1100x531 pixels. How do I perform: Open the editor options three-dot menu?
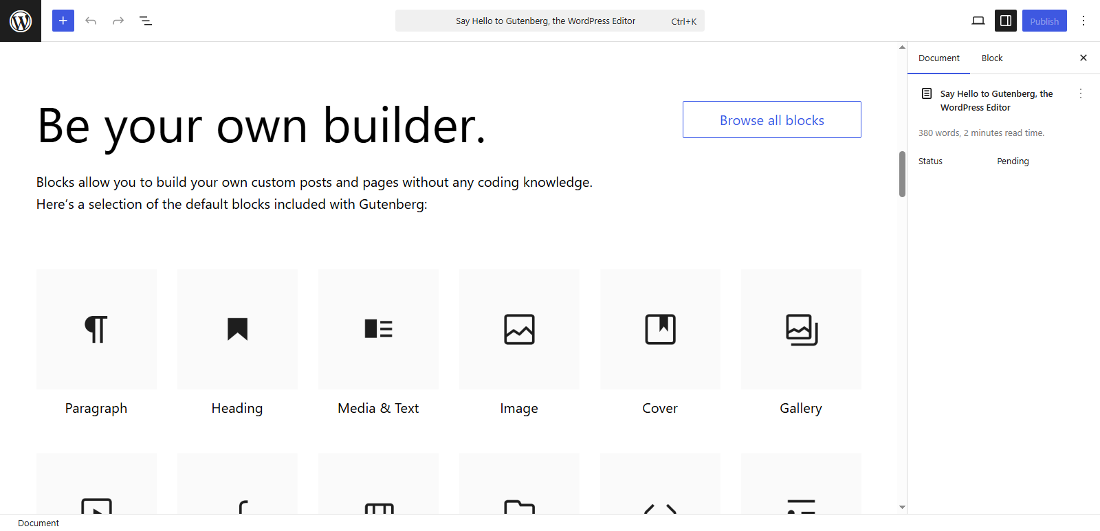[x=1083, y=21]
